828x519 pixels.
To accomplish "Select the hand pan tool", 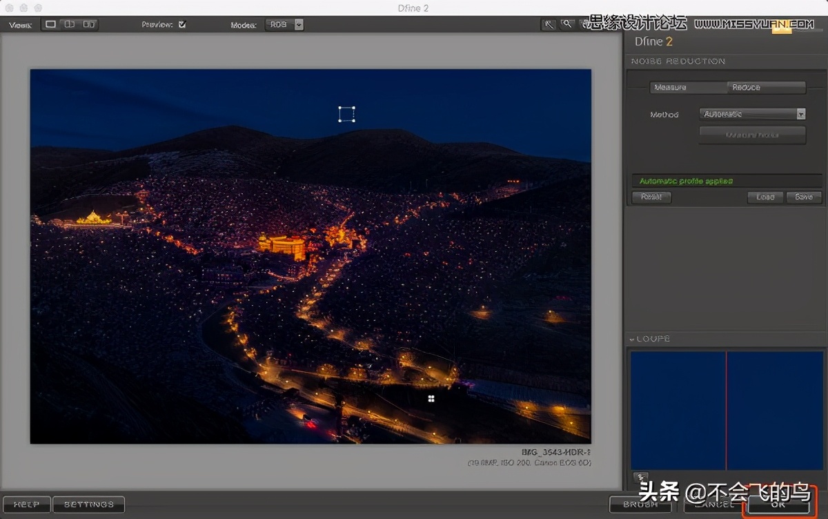I will [549, 23].
